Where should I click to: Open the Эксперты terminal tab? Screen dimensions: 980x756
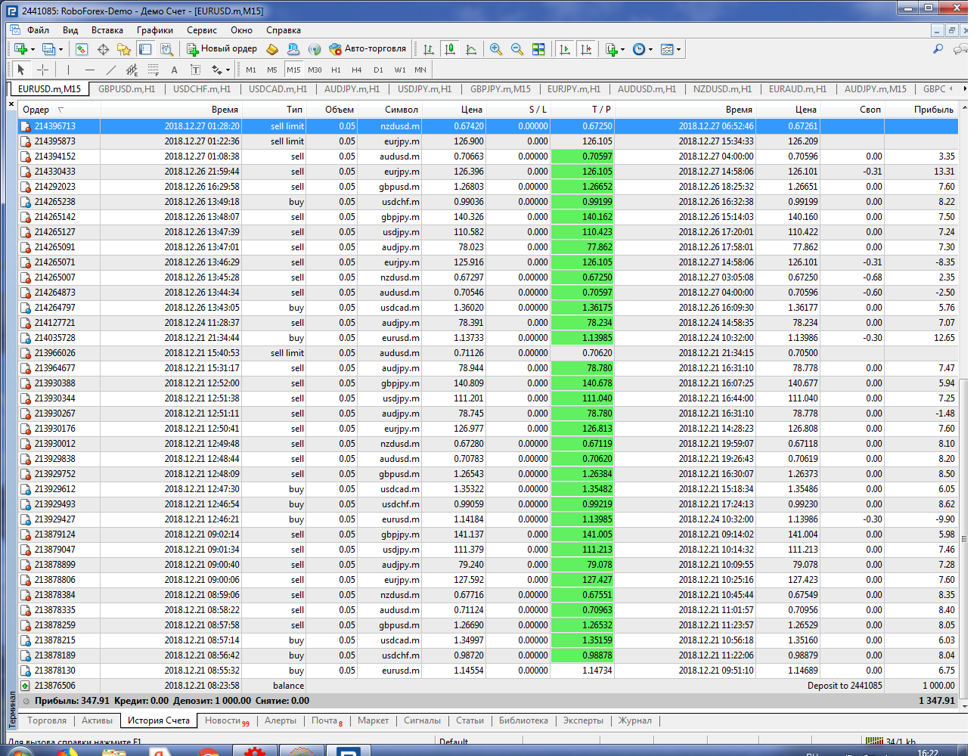583,720
